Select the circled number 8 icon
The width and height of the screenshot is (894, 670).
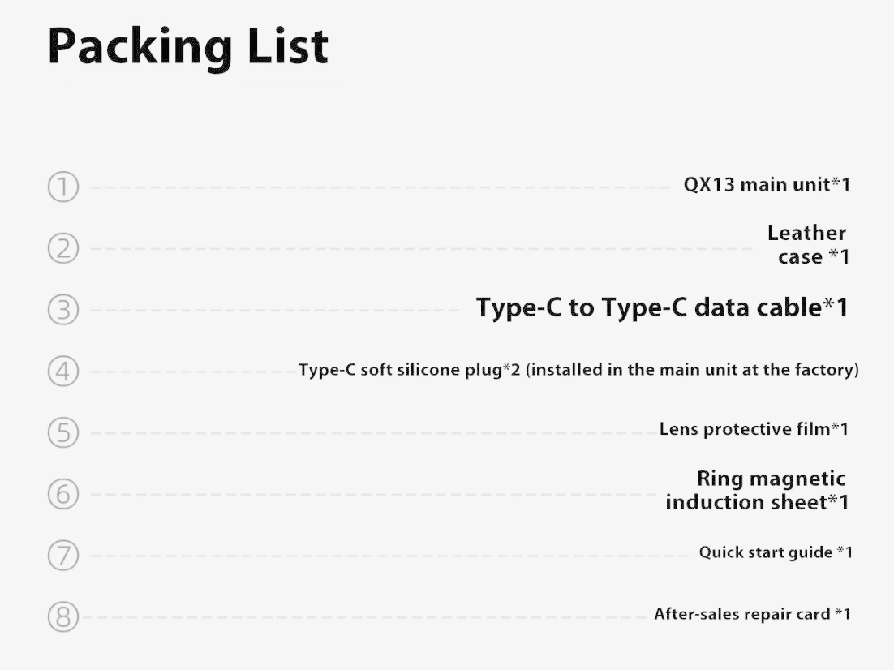[62, 617]
